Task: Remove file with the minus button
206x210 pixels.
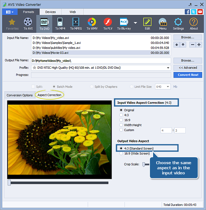Action: click(192, 45)
